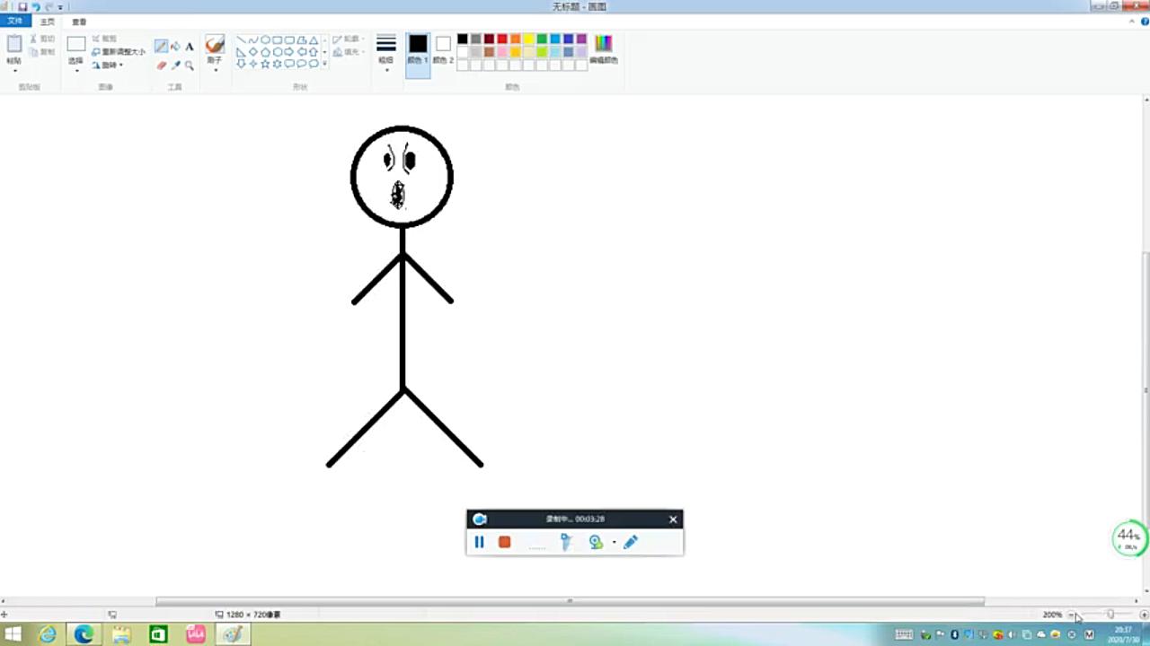Pick the purple color swatch
1150x646 pixels.
[581, 39]
